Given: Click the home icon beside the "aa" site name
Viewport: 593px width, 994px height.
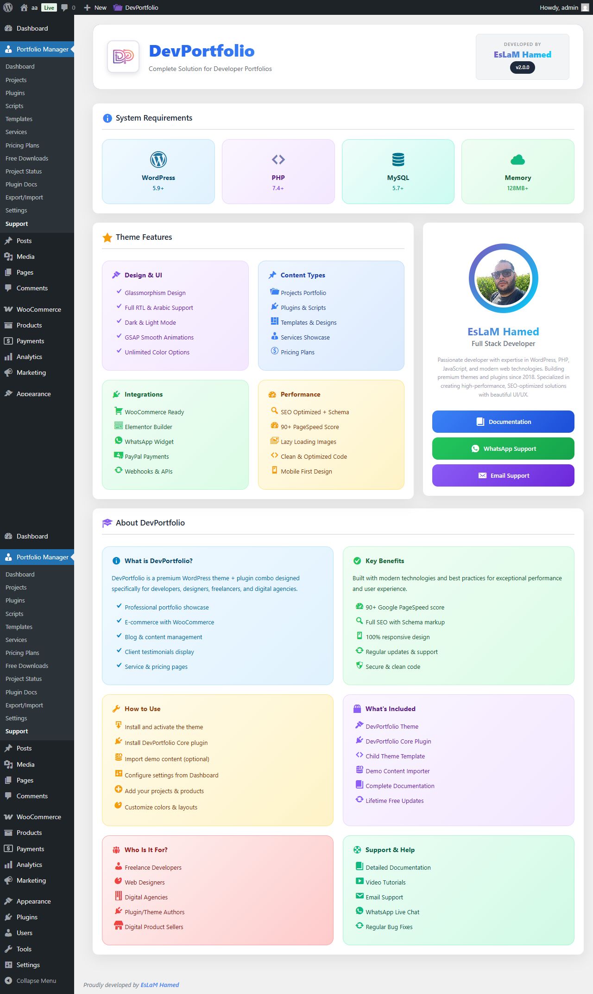Looking at the screenshot, I should click(24, 7).
